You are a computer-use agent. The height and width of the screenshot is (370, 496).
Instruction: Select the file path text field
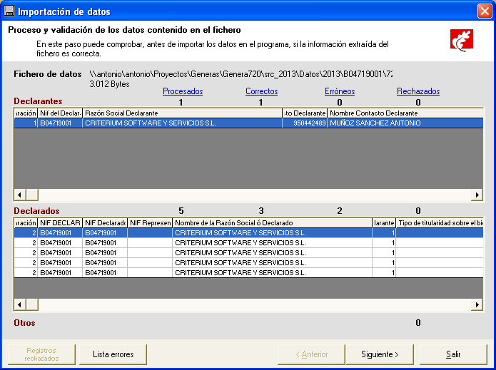[241, 74]
